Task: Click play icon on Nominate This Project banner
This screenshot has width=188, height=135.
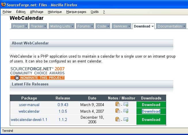Action: click(17, 78)
